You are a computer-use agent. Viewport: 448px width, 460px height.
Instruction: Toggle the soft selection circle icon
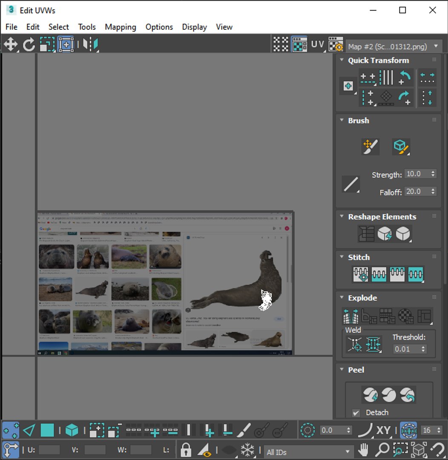307,430
